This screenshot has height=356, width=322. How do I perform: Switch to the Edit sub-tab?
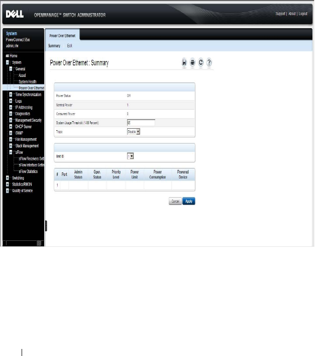70,46
